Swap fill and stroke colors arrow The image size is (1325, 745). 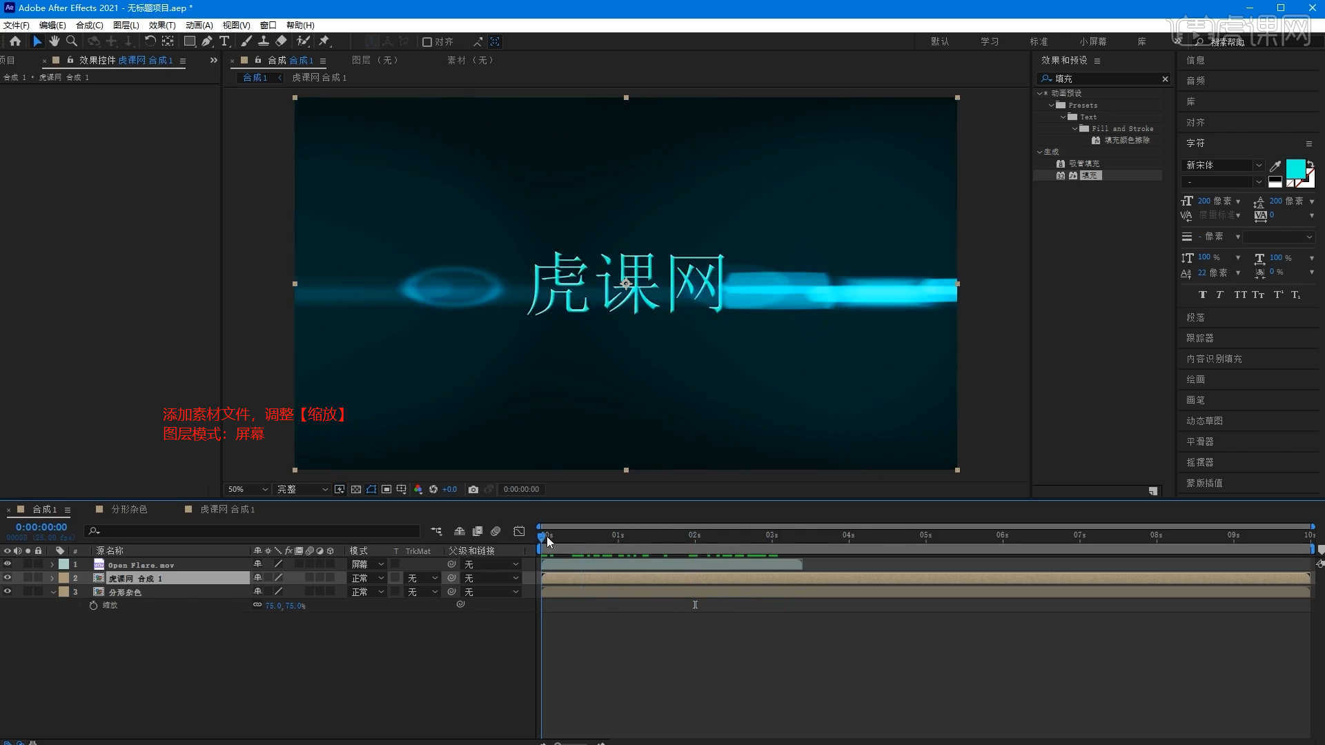coord(1311,164)
